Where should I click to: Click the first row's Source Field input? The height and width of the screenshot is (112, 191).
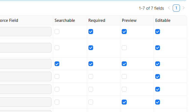pyautogui.click(x=26, y=32)
